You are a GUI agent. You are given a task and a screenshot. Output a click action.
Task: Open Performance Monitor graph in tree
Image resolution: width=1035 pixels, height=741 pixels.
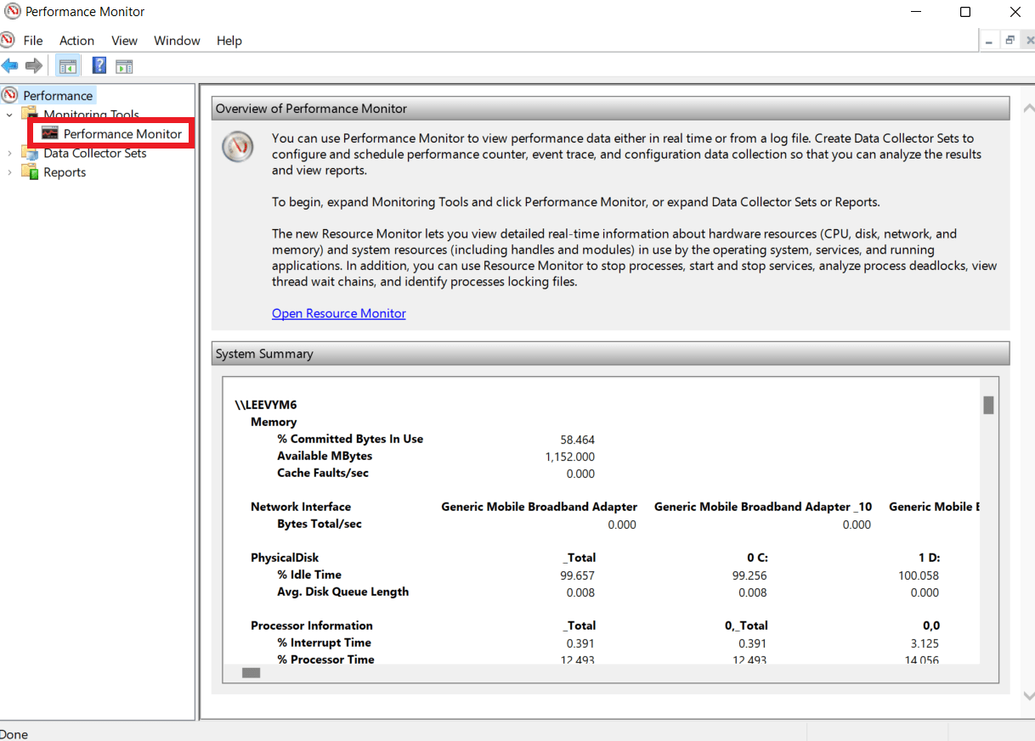[122, 134]
